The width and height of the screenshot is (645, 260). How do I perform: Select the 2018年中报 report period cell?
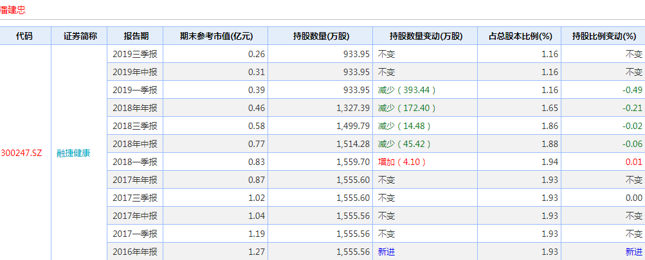pyautogui.click(x=135, y=144)
